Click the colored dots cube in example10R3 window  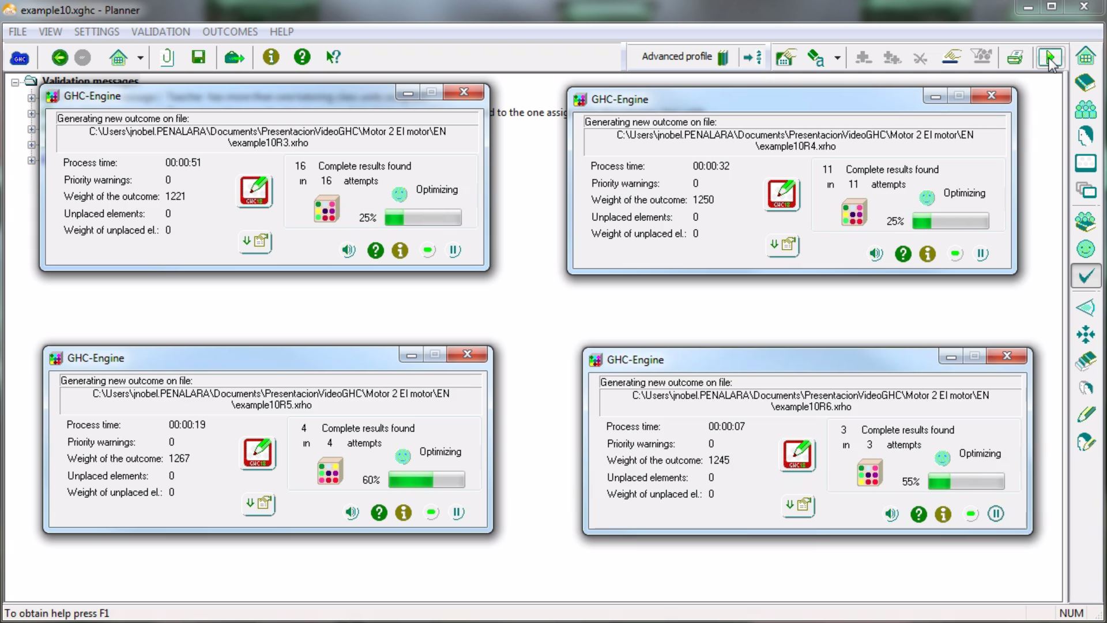tap(326, 209)
